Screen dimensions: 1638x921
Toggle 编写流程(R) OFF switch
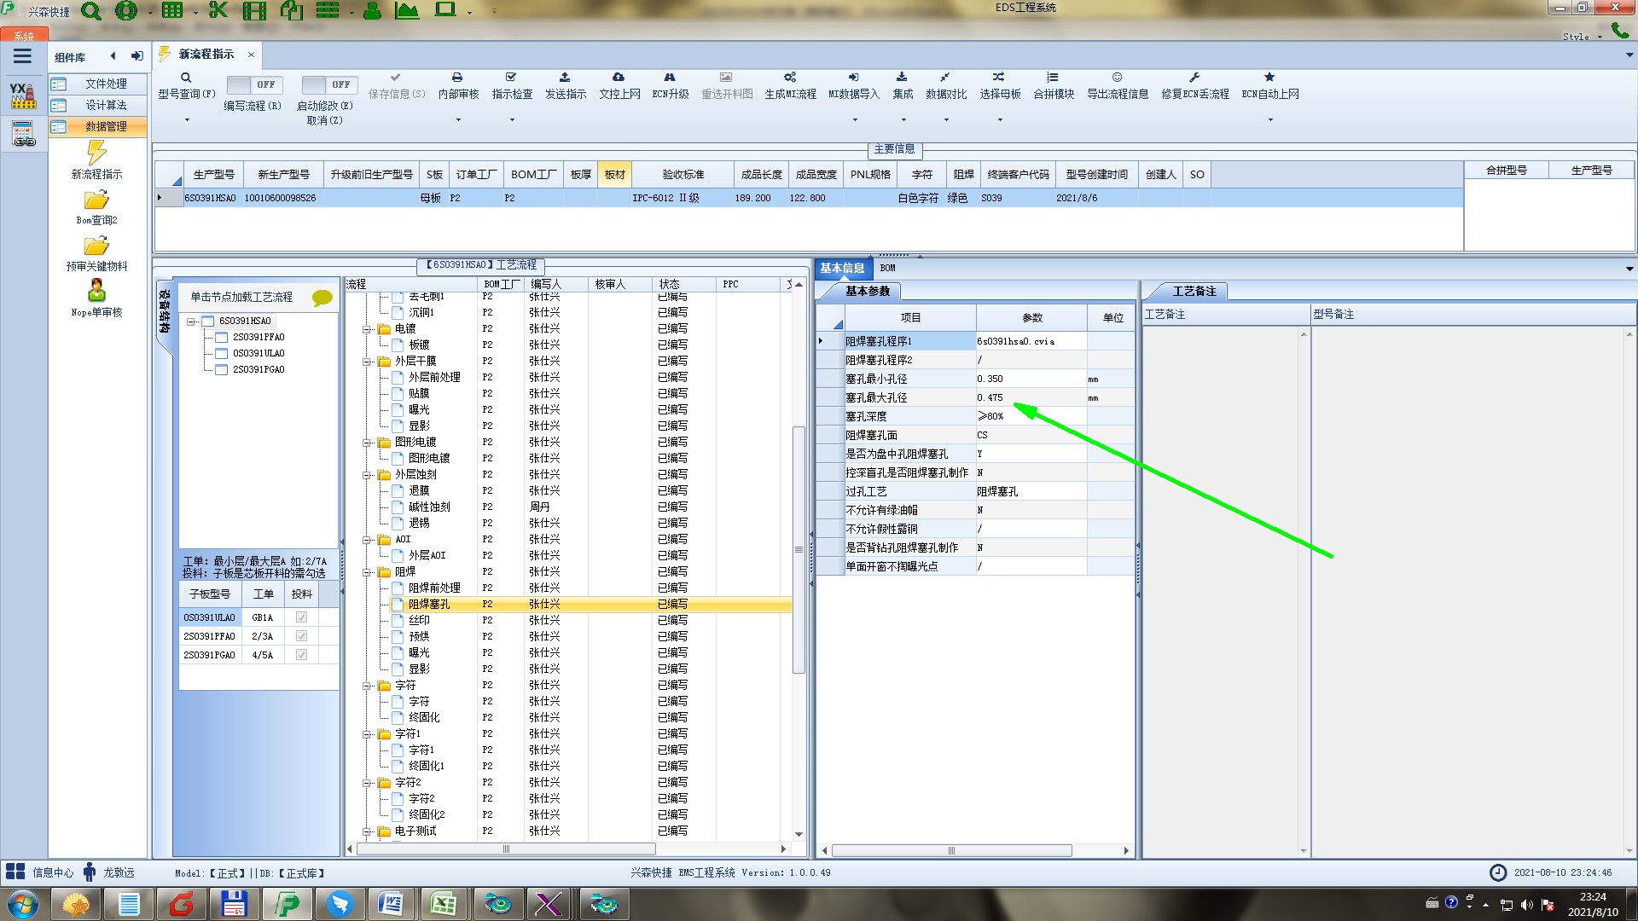click(254, 84)
